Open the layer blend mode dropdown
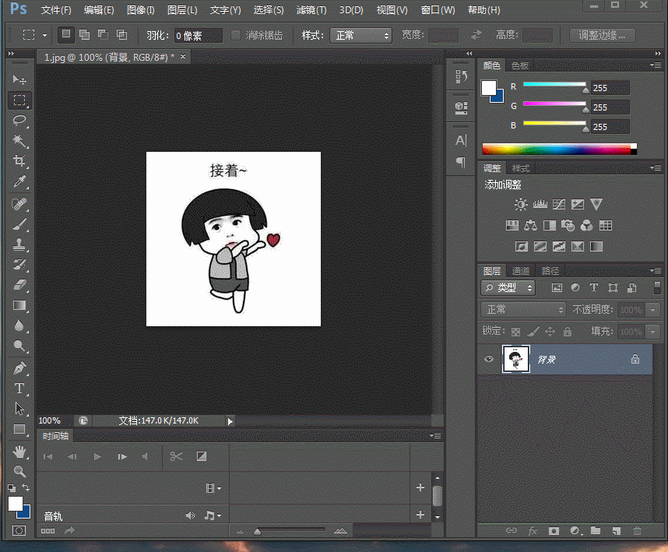This screenshot has height=552, width=668. (524, 310)
